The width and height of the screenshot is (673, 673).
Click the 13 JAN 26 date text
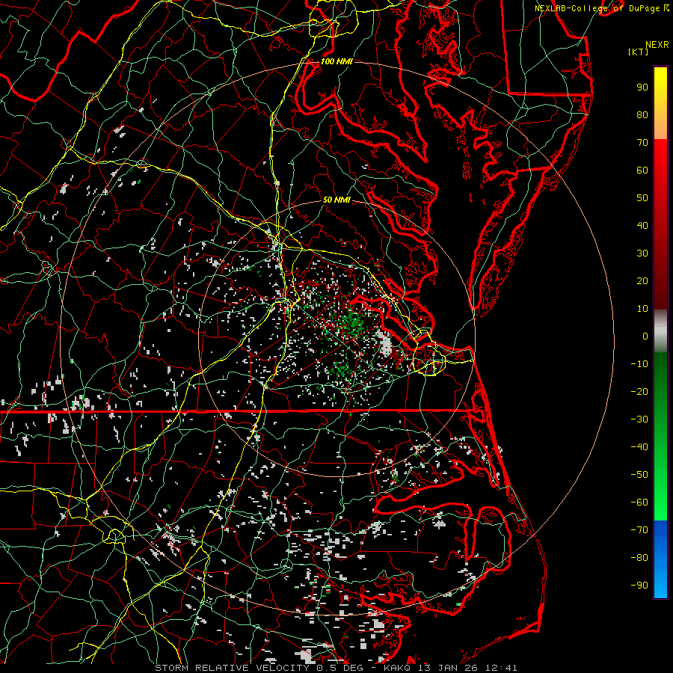point(449,668)
